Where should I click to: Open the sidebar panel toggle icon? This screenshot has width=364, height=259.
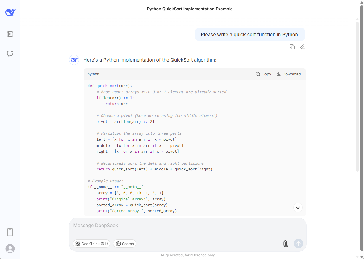10,34
